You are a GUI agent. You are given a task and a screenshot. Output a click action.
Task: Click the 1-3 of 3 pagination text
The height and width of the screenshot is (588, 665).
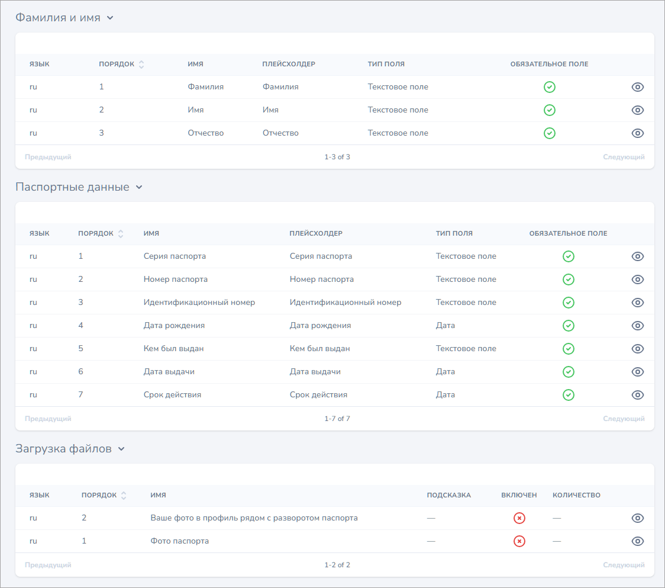[337, 157]
